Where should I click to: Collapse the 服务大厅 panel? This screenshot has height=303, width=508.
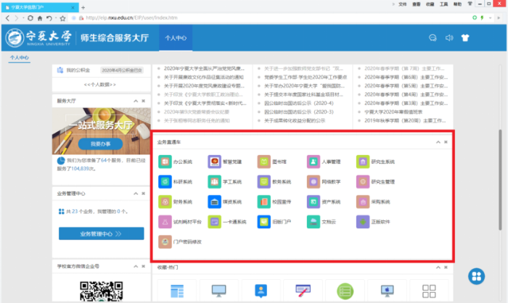click(135, 101)
